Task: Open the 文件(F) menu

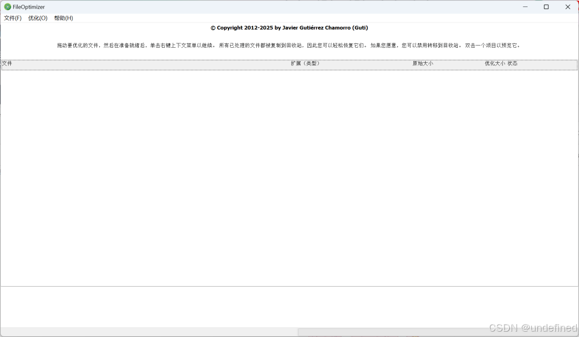Action: click(x=12, y=18)
